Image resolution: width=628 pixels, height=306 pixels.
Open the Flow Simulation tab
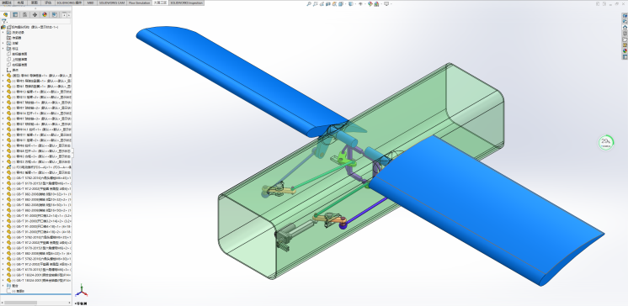coord(140,3)
